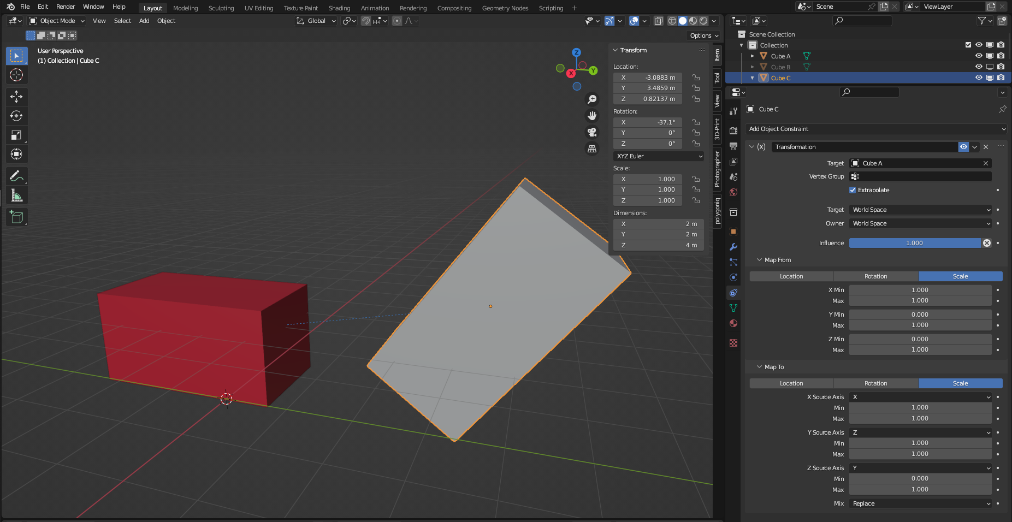Switch to the Shading workspace tab

point(339,8)
